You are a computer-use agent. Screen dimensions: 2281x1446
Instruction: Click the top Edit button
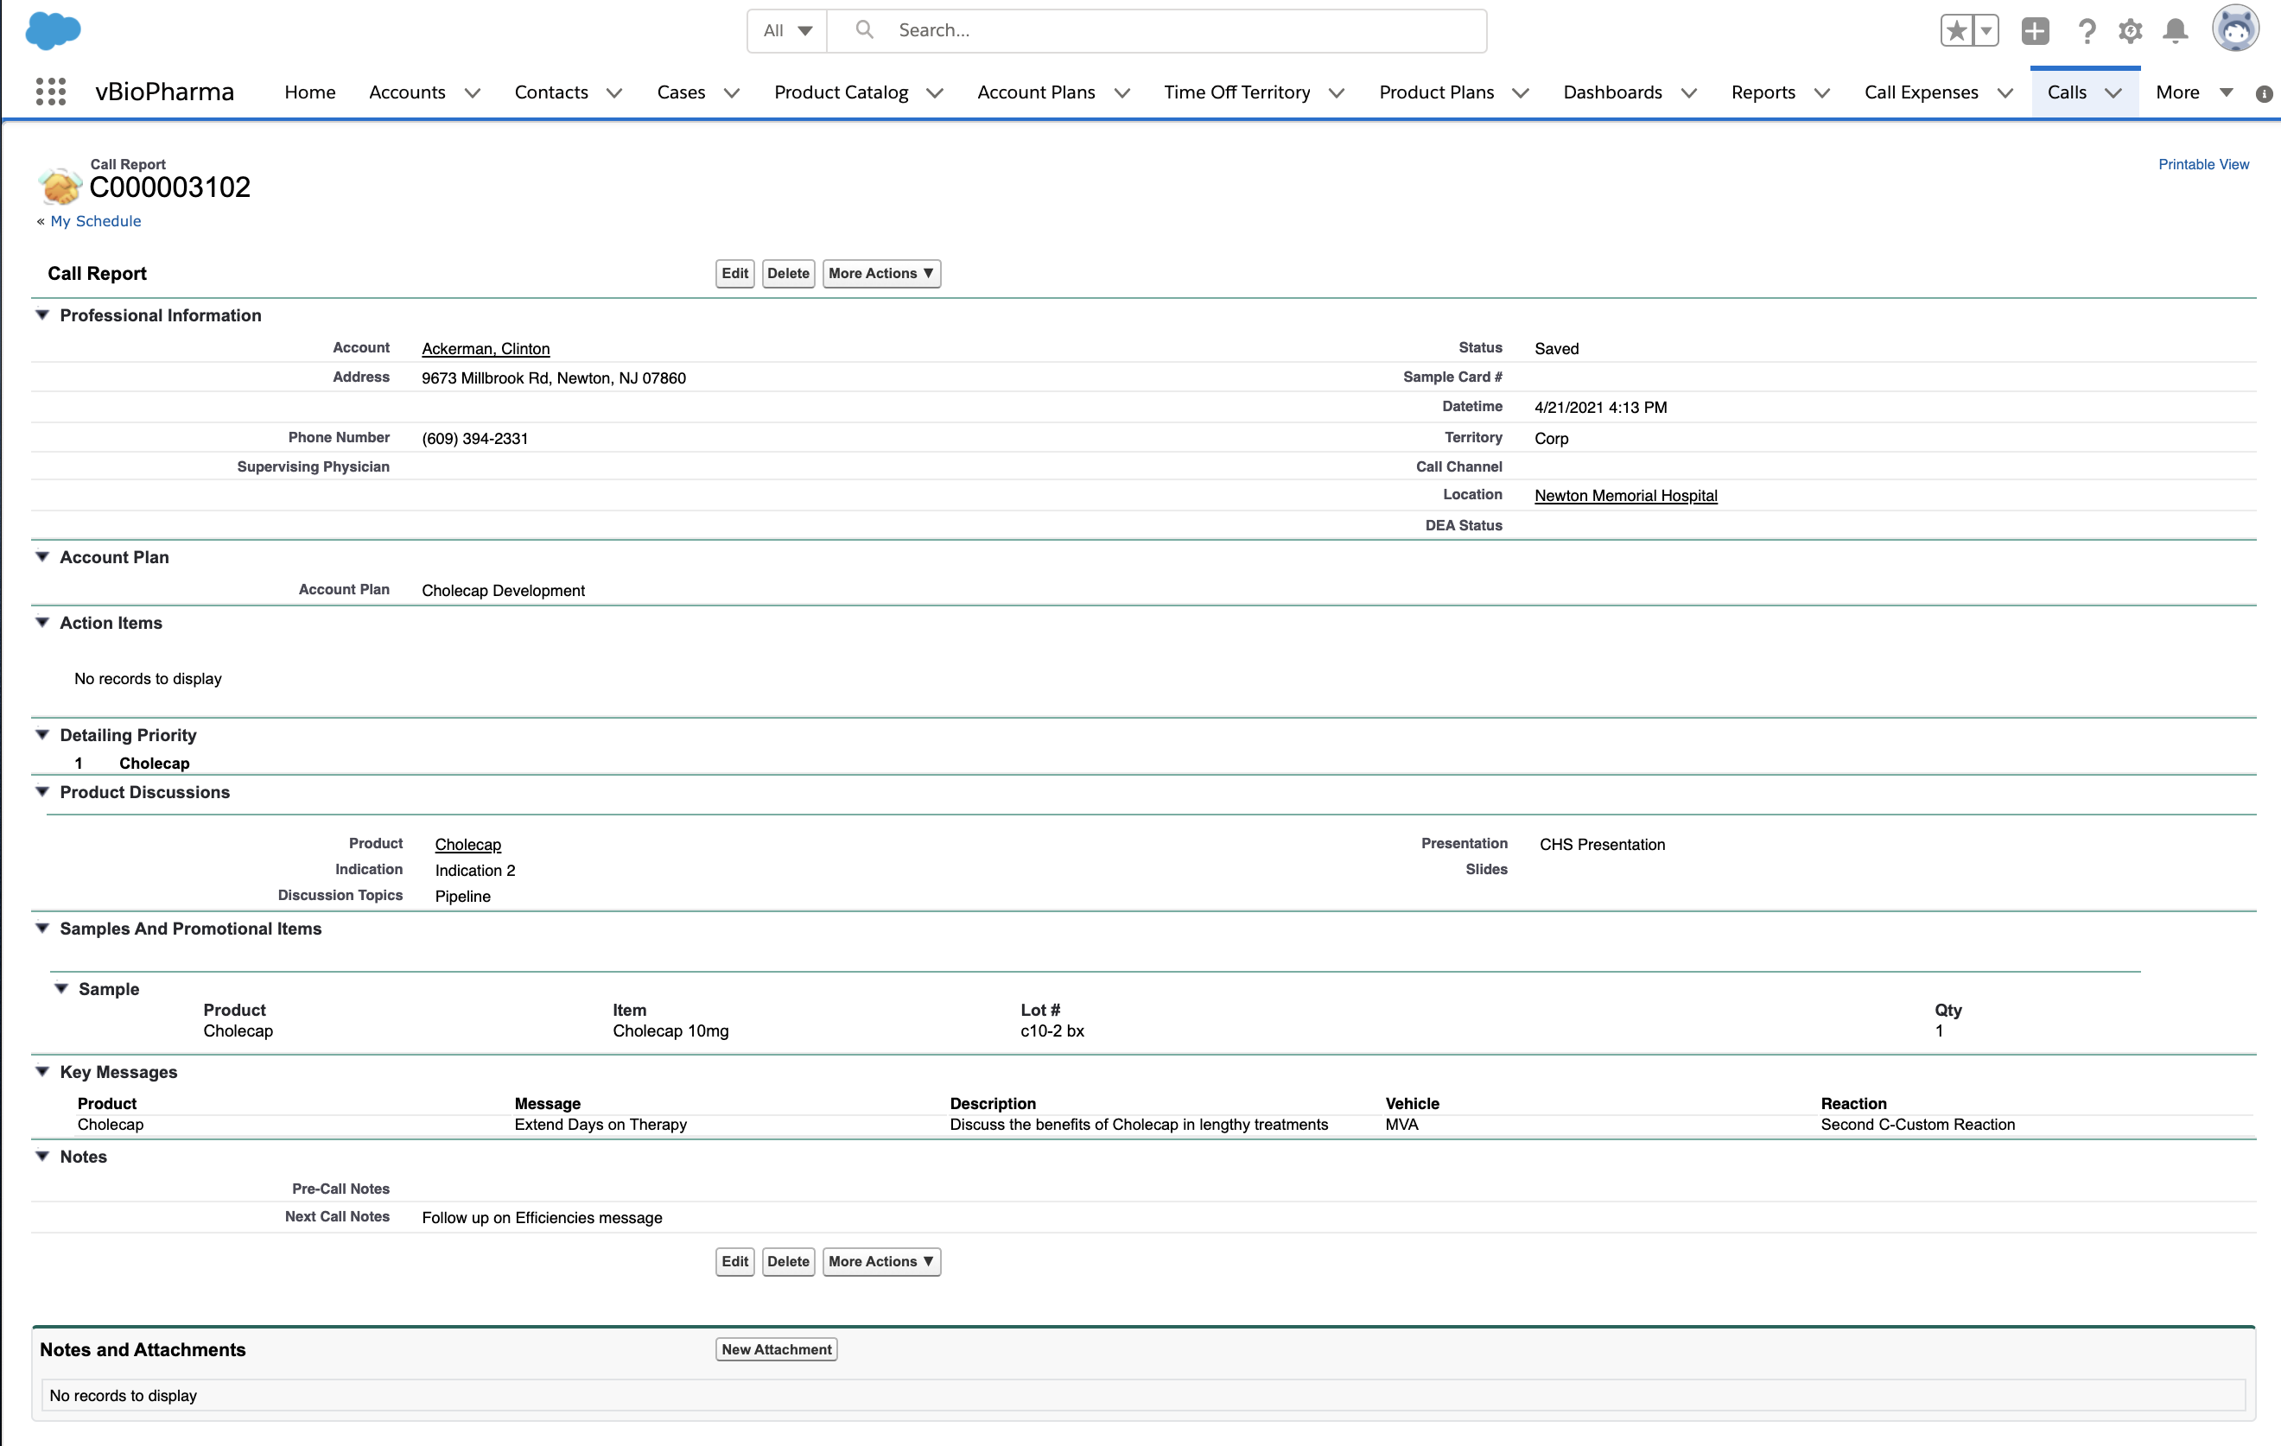point(734,274)
